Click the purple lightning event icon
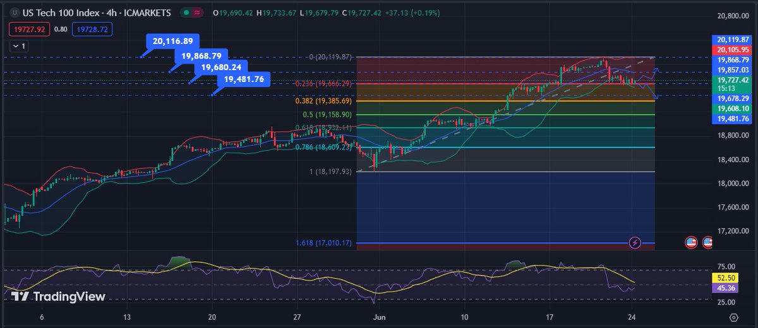Screen dimensions: 758x328 (636, 242)
